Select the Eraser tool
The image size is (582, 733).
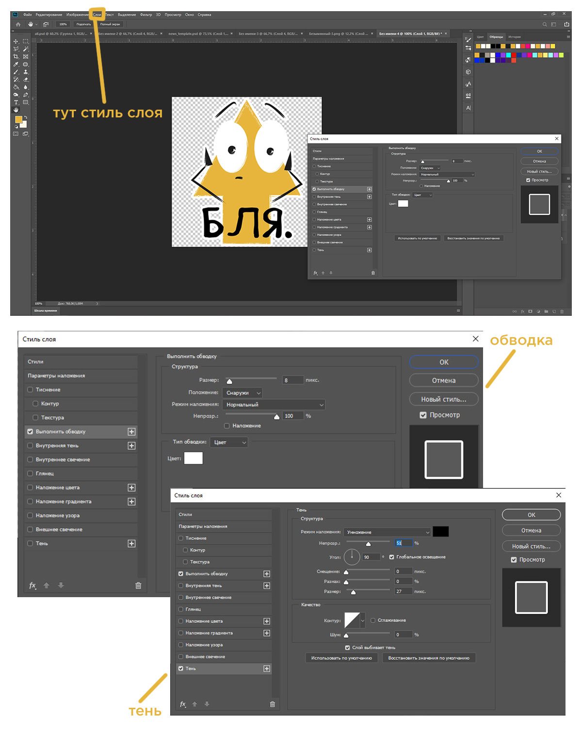pos(26,80)
